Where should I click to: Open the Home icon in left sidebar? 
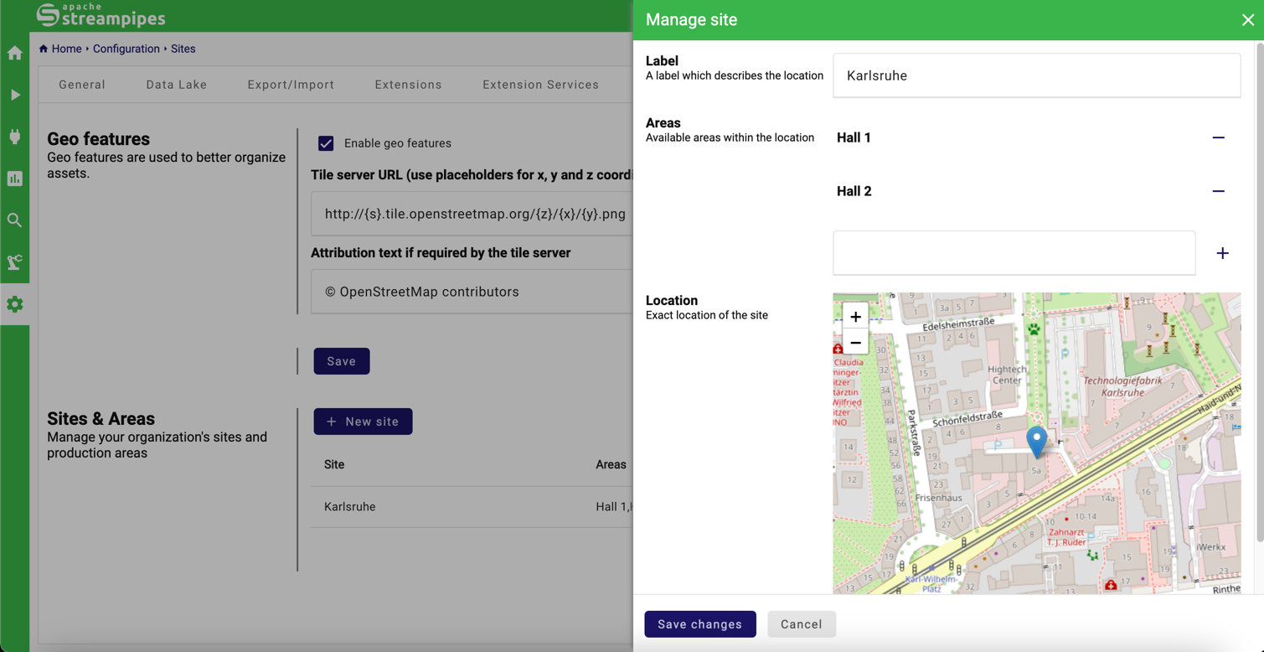click(15, 54)
